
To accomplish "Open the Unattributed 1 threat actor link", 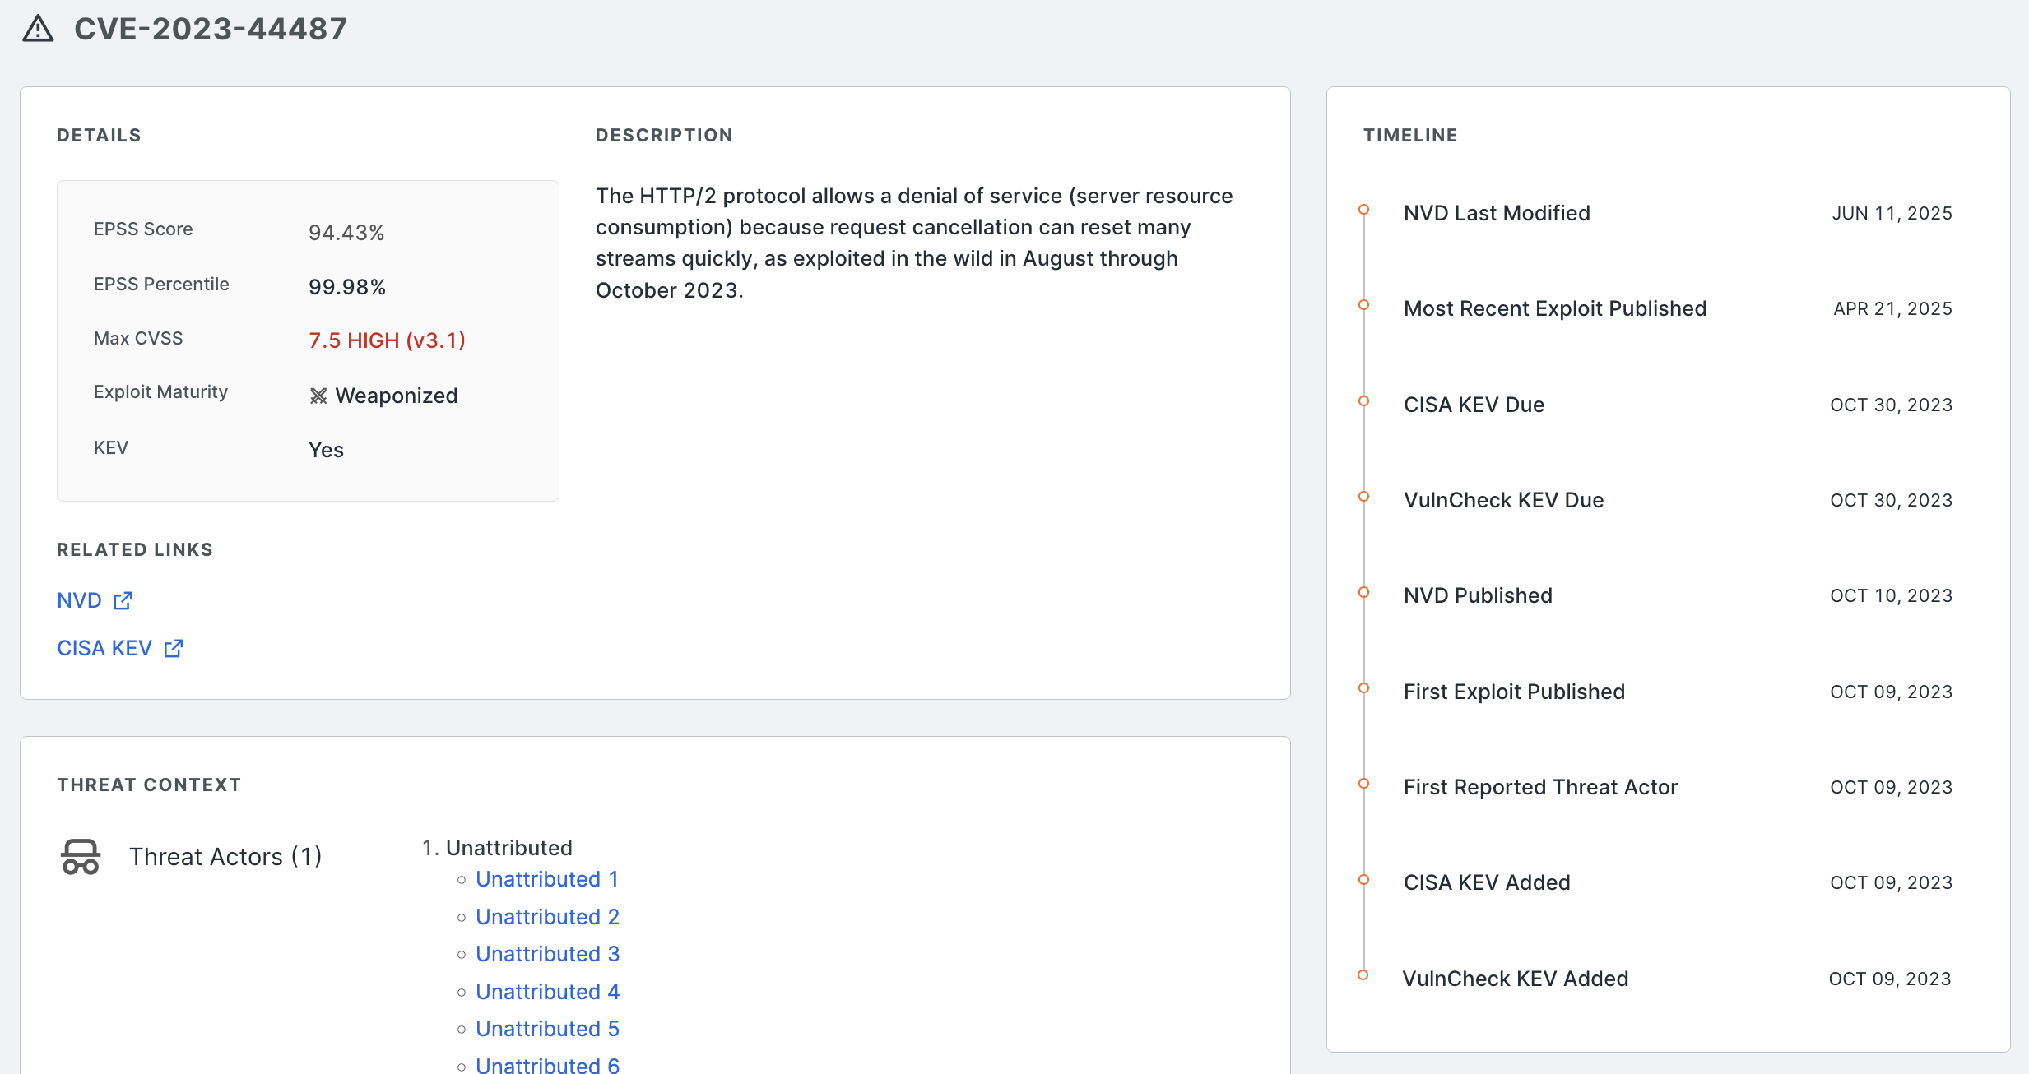I will (x=547, y=879).
